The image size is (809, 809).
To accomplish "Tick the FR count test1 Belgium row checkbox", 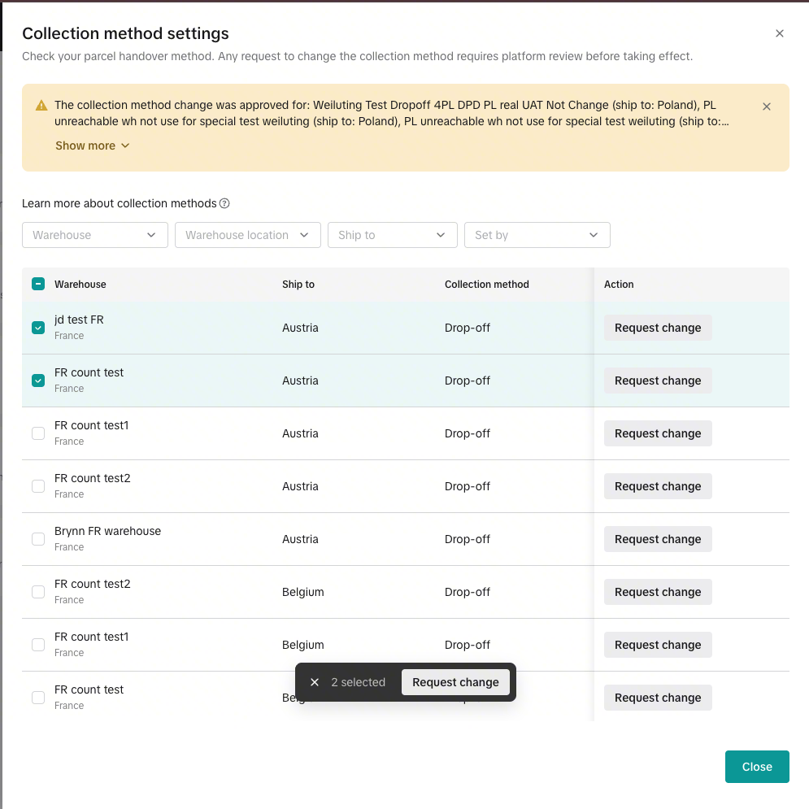I will tap(38, 645).
